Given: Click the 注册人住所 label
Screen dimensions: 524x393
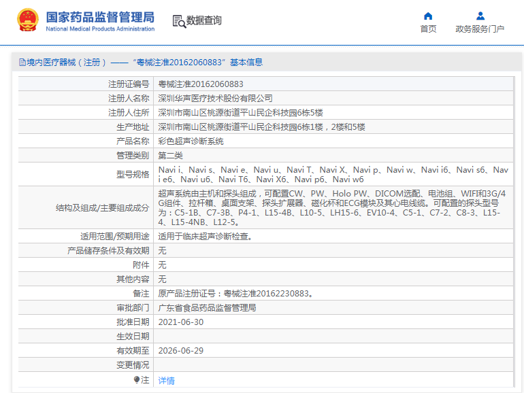Looking at the screenshot, I should 129,113.
